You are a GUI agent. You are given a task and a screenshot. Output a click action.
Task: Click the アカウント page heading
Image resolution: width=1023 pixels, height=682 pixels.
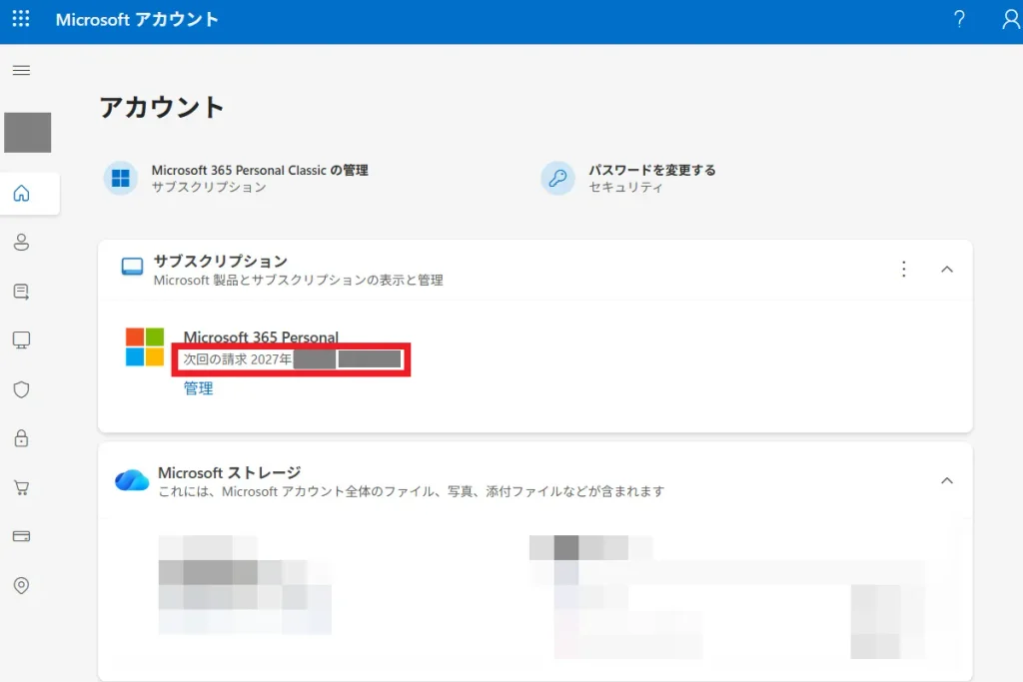coord(162,108)
